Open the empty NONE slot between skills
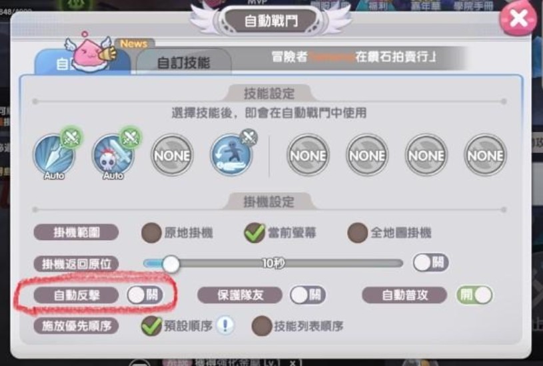 tap(172, 155)
